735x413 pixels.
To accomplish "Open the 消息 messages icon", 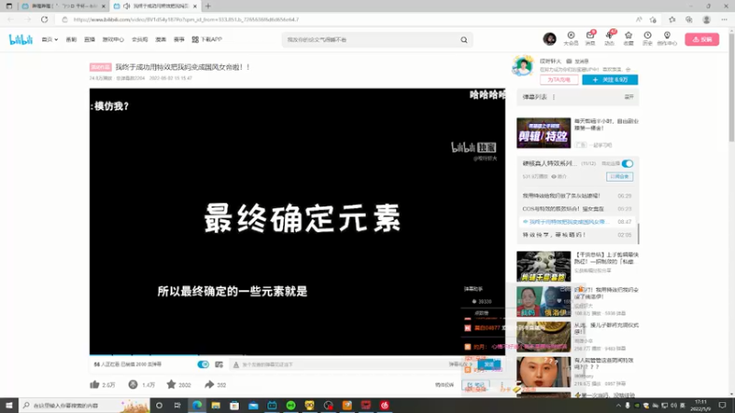I will click(x=590, y=39).
